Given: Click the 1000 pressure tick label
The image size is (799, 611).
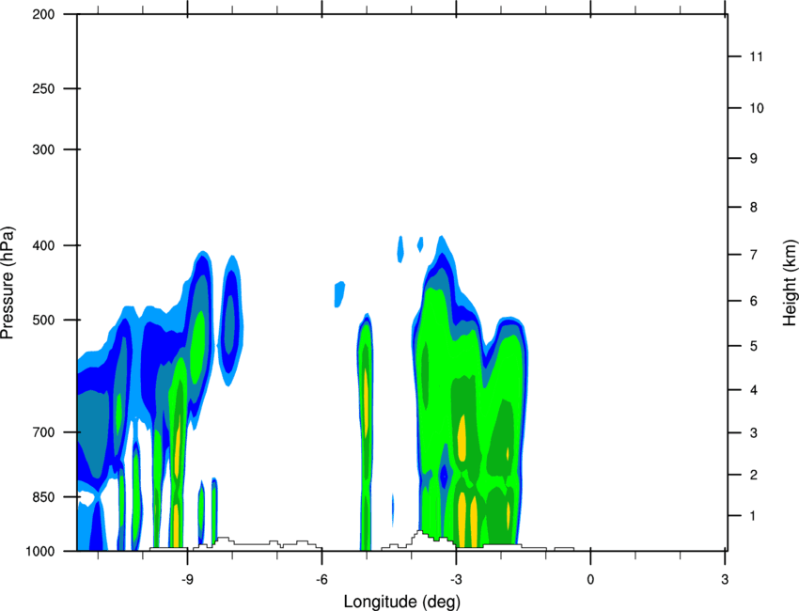Looking at the screenshot, I should 40,552.
